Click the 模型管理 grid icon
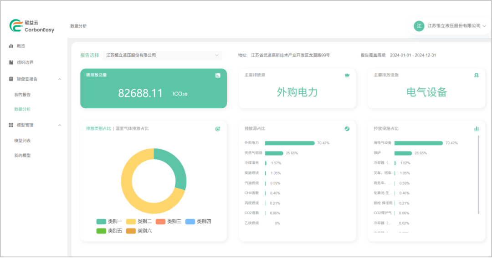 11,125
